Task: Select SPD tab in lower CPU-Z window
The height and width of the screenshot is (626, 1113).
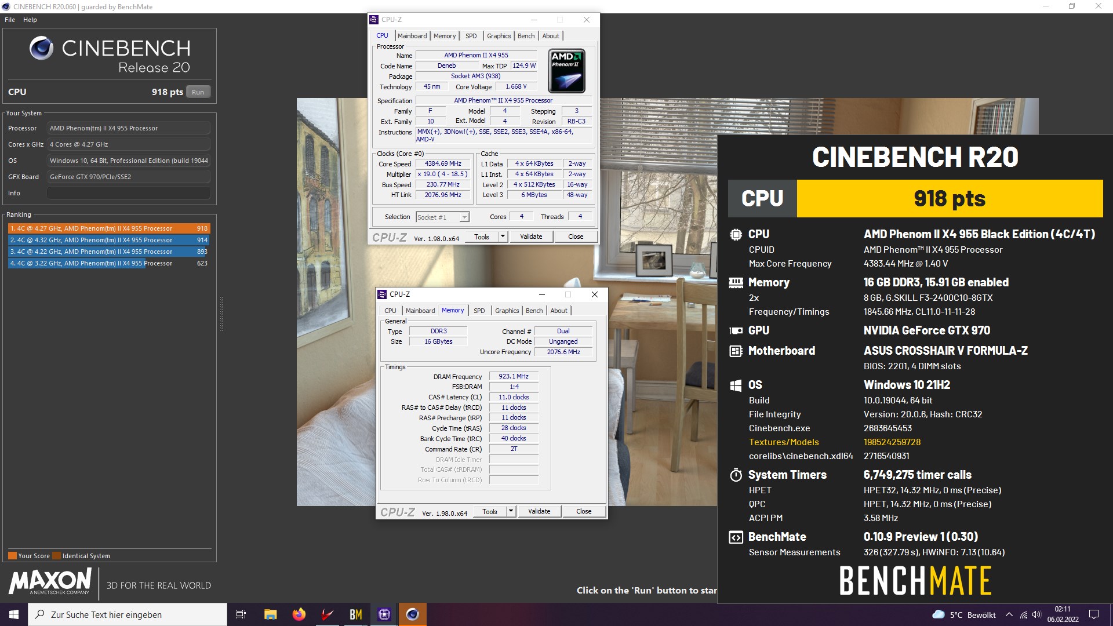Action: (x=479, y=311)
